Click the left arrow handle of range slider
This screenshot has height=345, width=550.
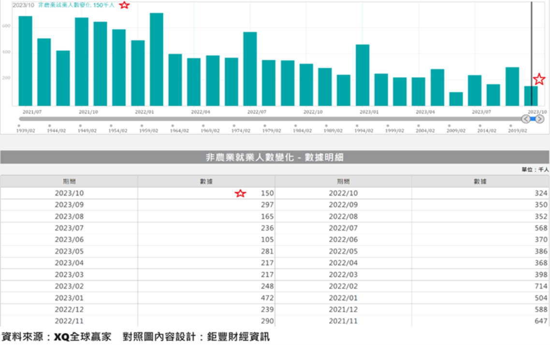[x=525, y=119]
